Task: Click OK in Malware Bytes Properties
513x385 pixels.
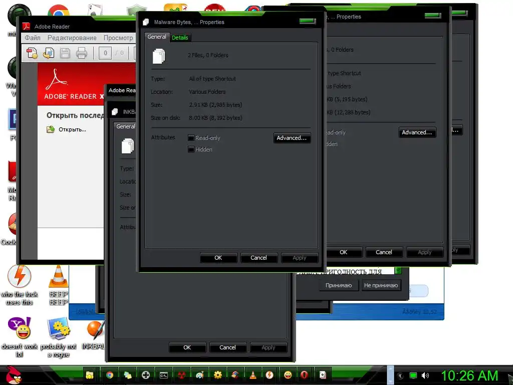Action: tap(218, 258)
